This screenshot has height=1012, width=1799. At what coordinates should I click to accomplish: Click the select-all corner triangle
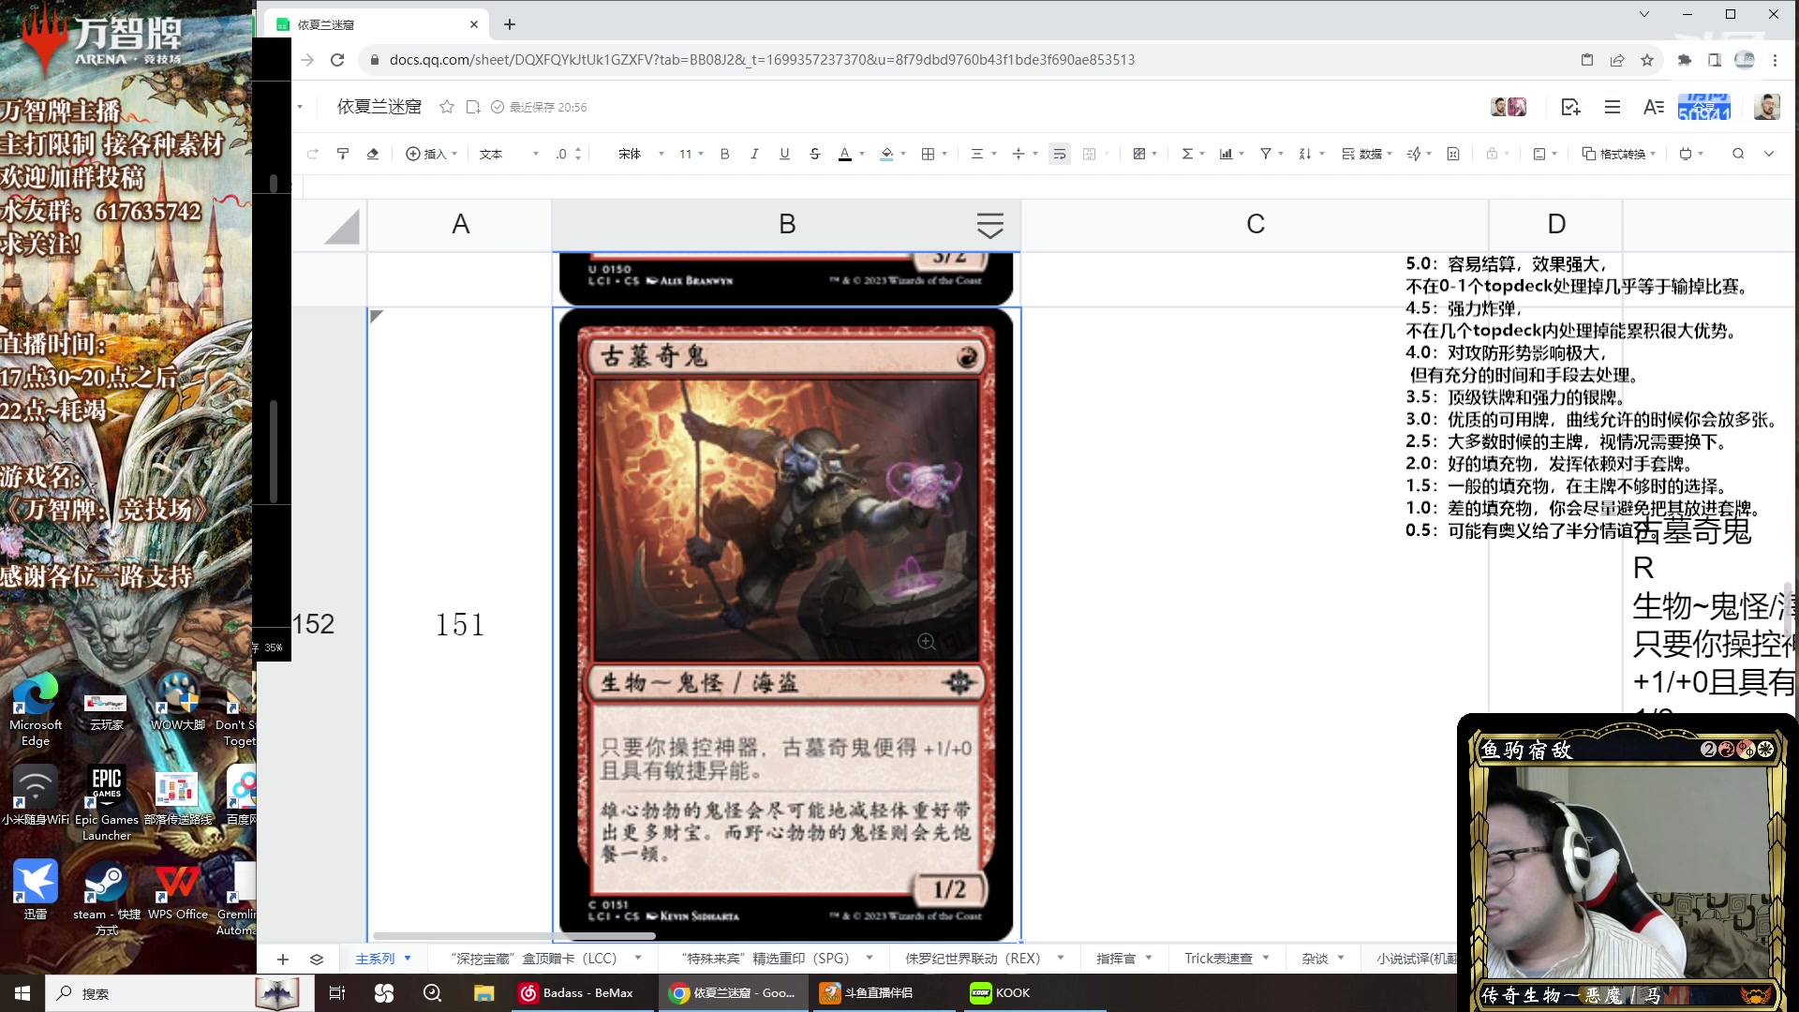click(x=342, y=227)
